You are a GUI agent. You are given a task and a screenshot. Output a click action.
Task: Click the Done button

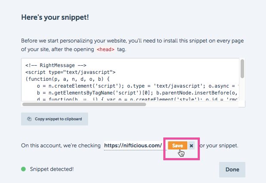point(232,169)
